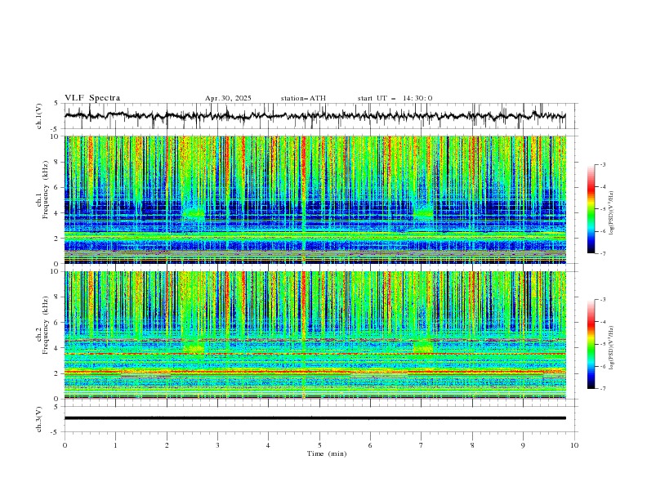Click the ch.1 PSD color bar

(591, 209)
